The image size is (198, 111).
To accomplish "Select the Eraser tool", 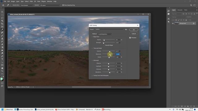I will pyautogui.click(x=2, y=44).
